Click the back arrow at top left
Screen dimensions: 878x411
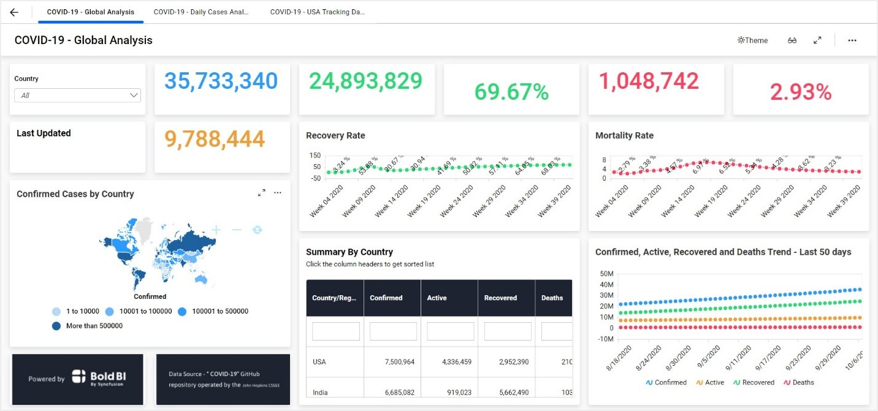(13, 12)
